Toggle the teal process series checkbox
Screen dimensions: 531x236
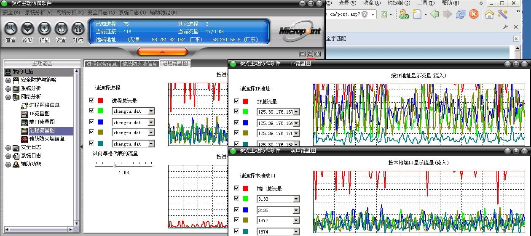[x=91, y=143]
